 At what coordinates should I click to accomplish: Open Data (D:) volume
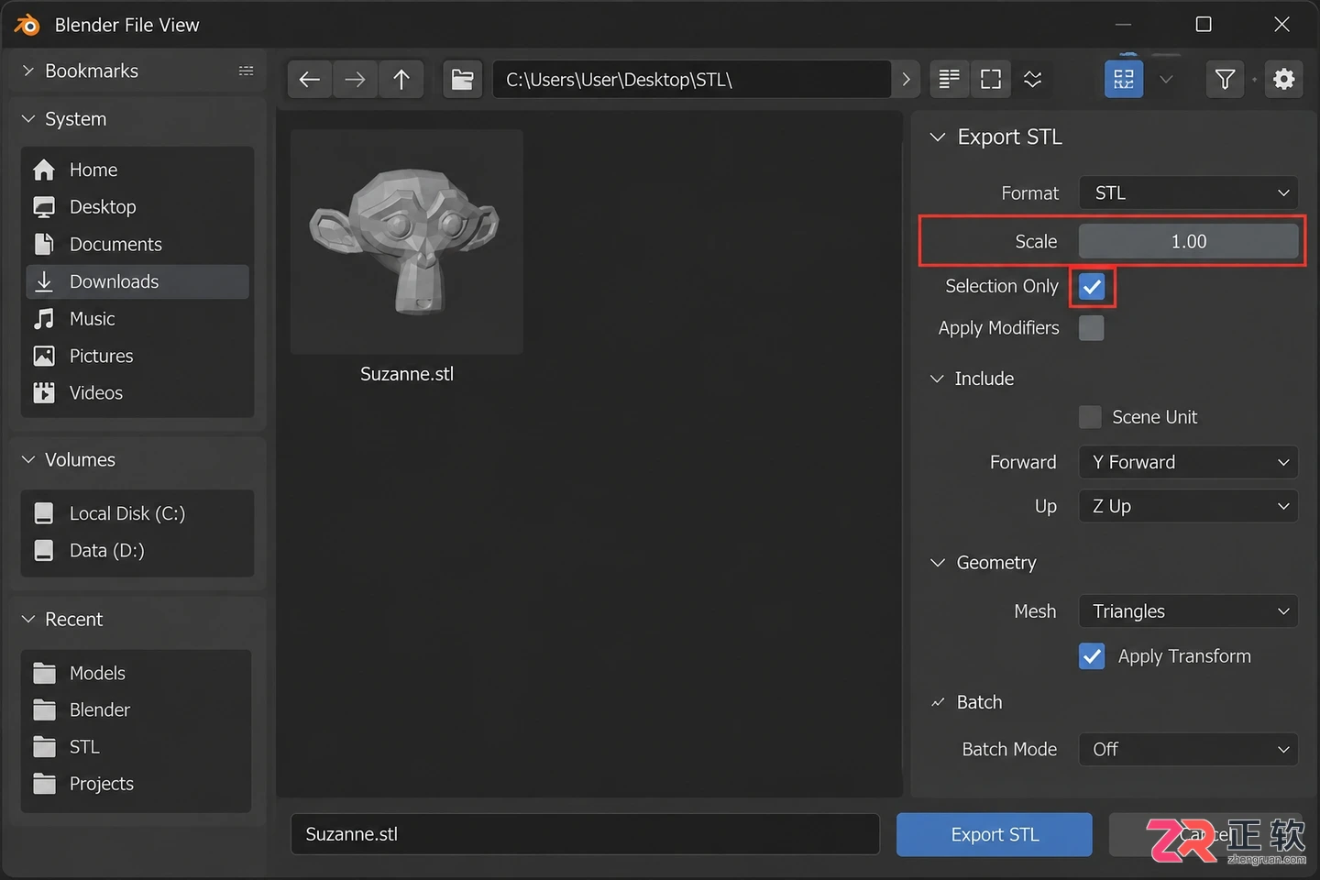pyautogui.click(x=137, y=551)
